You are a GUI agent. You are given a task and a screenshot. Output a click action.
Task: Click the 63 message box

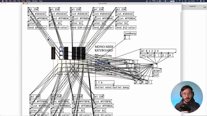137,66
